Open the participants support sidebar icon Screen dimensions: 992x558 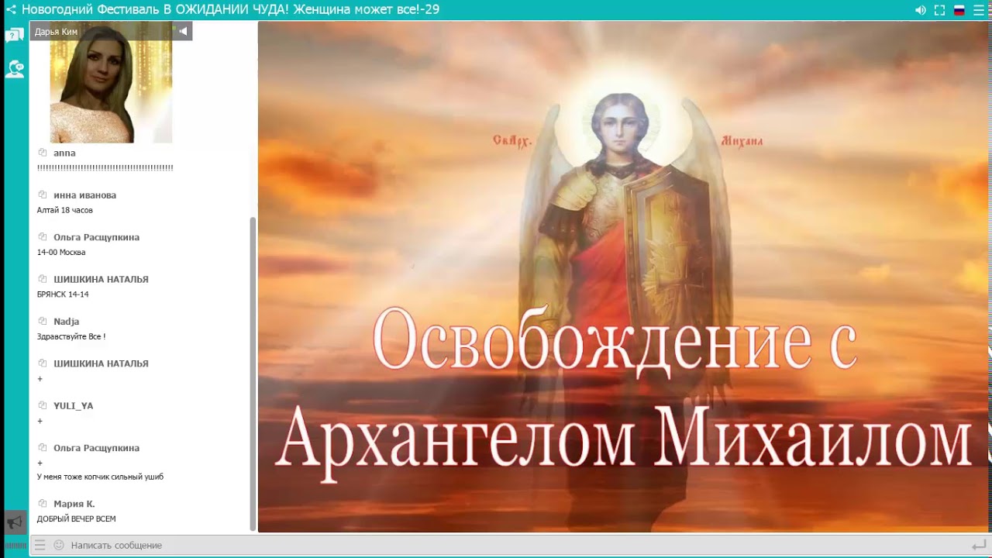click(x=15, y=69)
